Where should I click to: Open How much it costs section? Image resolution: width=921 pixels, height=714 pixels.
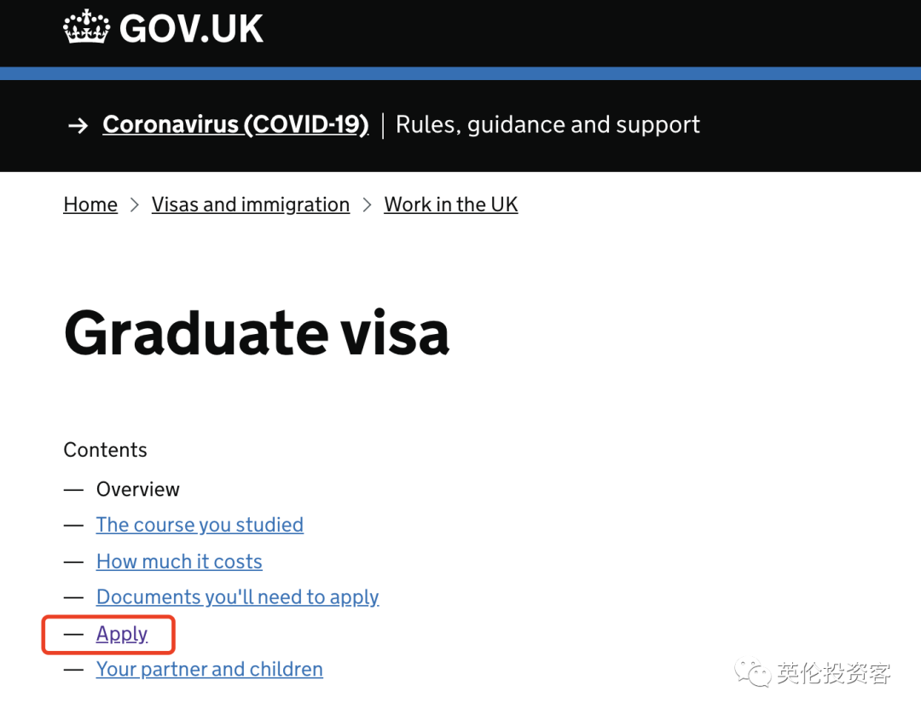point(179,561)
